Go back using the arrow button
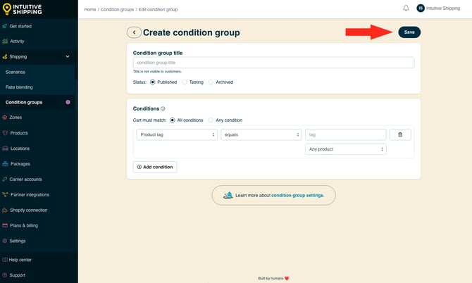Image resolution: width=472 pixels, height=283 pixels. coord(134,32)
